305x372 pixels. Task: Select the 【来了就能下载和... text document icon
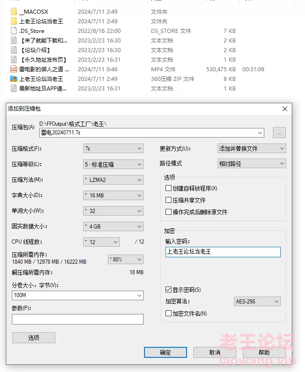coord(14,40)
